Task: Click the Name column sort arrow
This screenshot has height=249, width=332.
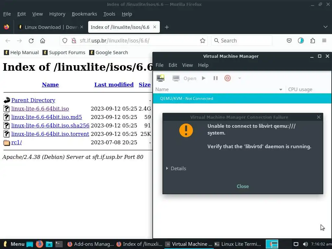Action: click(x=280, y=89)
